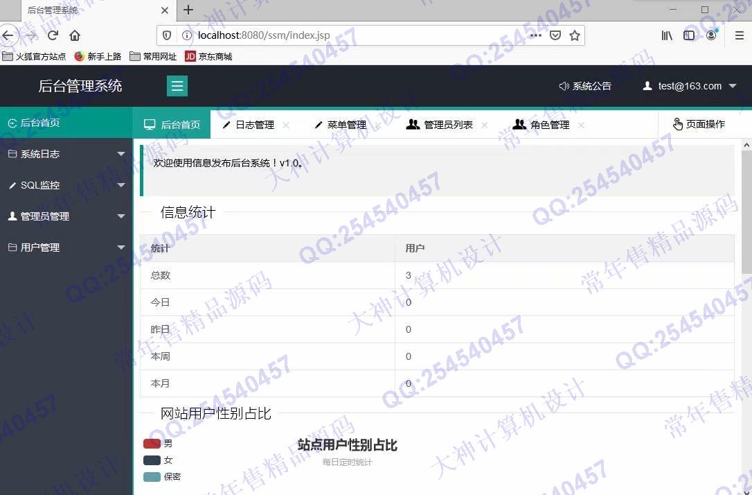Open 系统公告 link in header

click(x=591, y=86)
